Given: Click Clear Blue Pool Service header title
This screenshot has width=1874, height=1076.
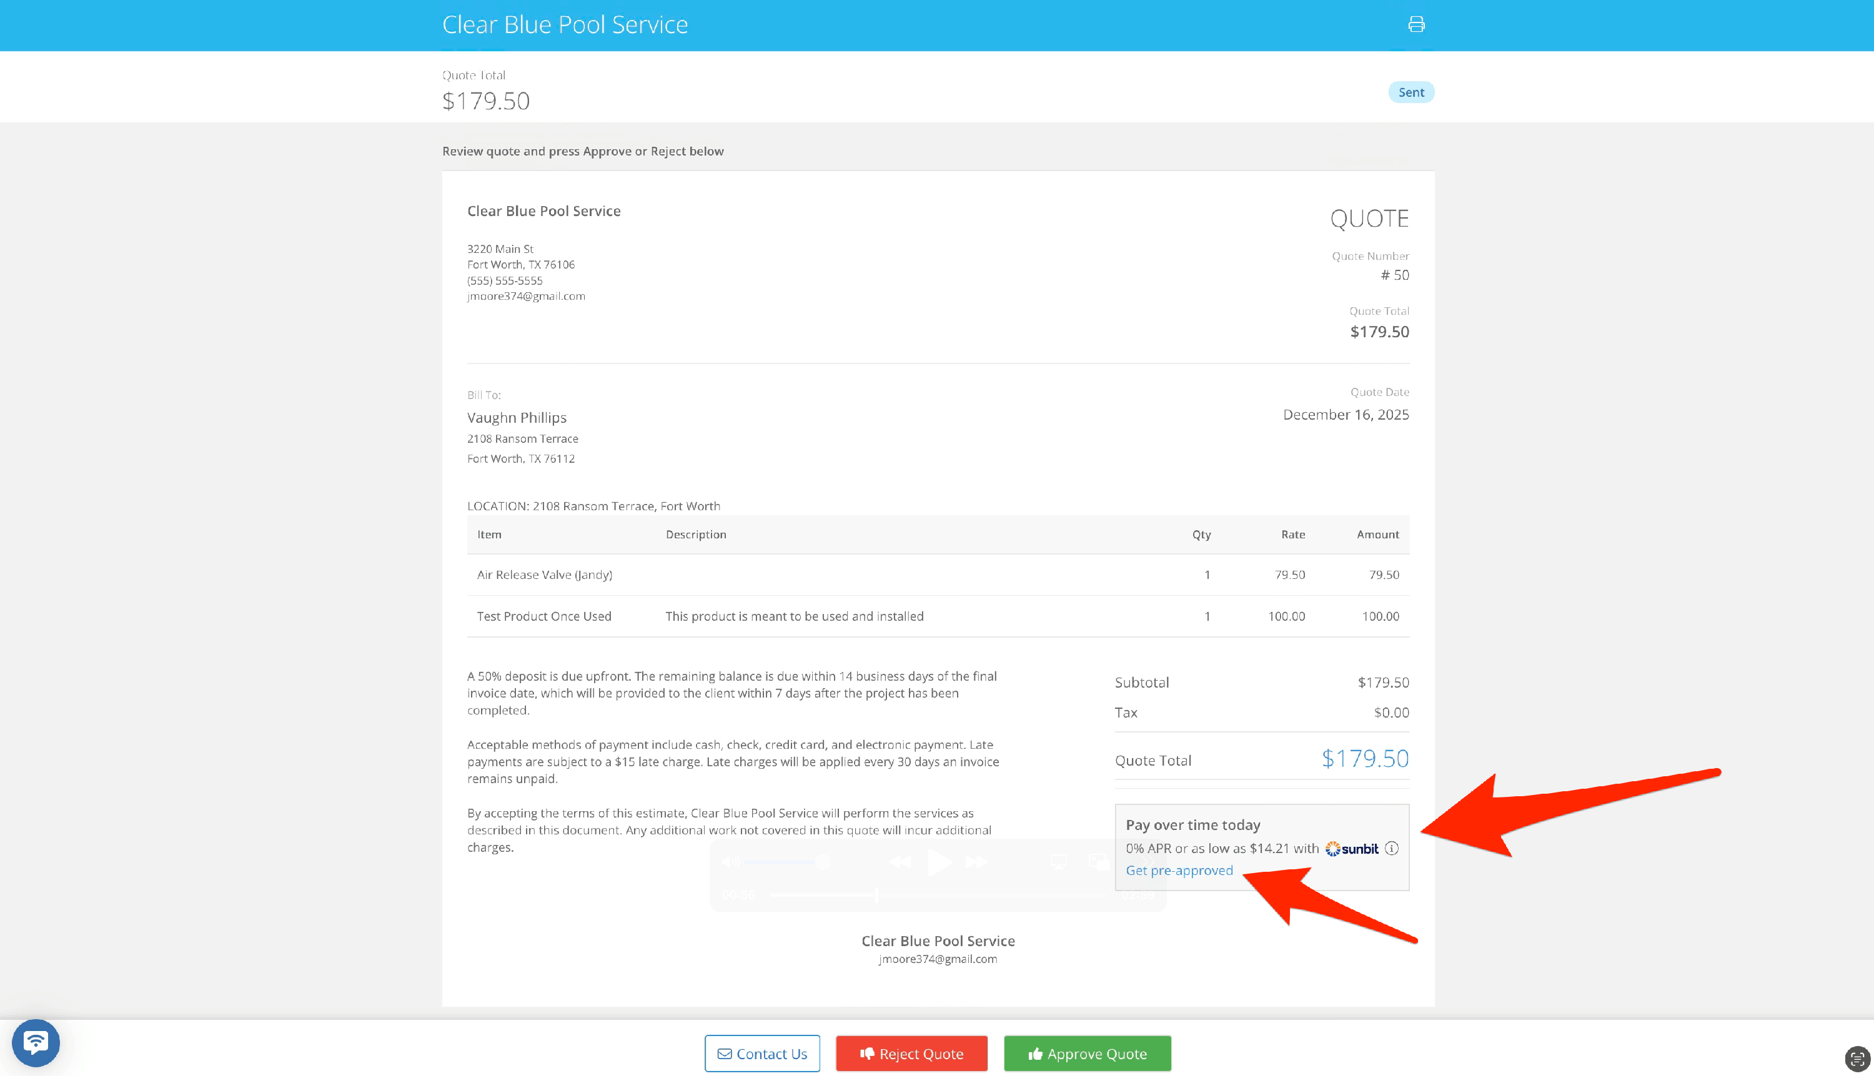Looking at the screenshot, I should click(565, 24).
